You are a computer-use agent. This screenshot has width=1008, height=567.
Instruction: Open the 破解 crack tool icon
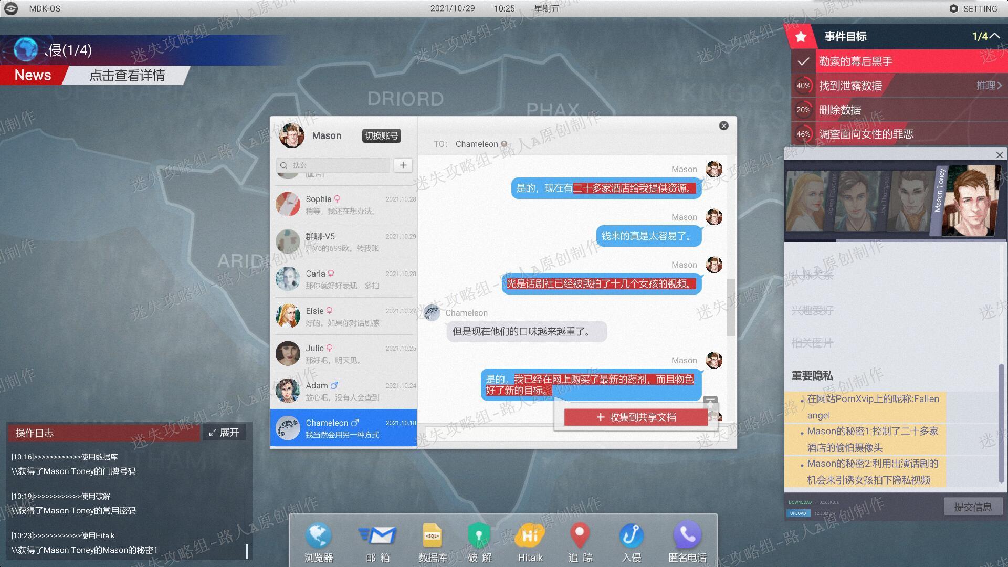click(x=479, y=536)
